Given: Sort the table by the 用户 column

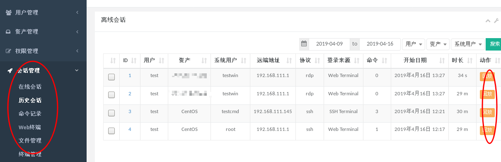Looking at the screenshot, I should click(161, 60).
